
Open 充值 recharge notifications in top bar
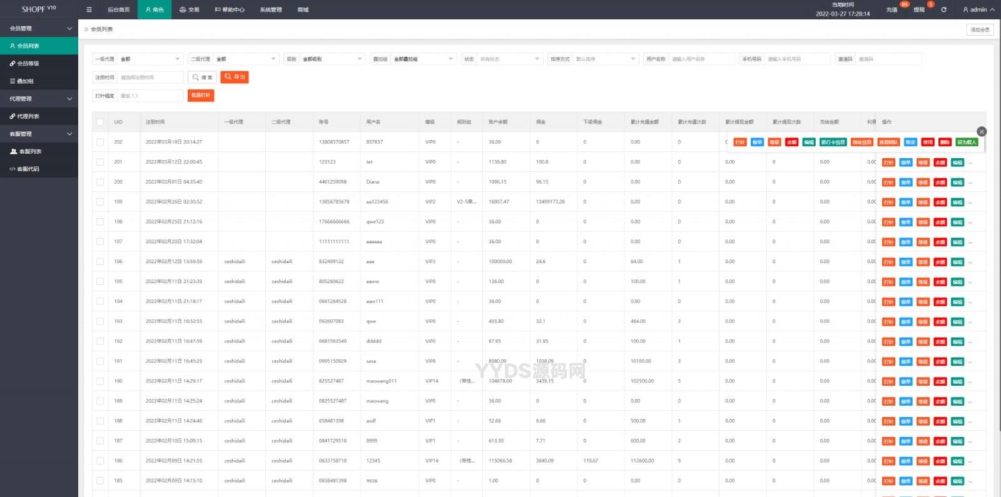pyautogui.click(x=892, y=9)
